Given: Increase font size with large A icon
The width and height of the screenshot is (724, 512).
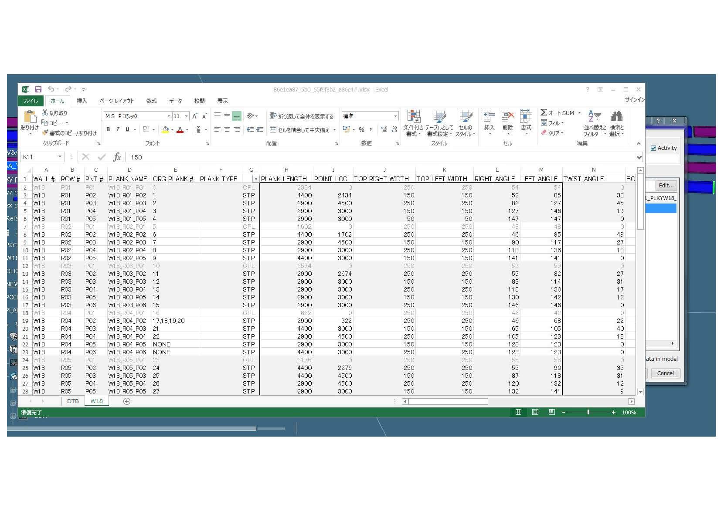Looking at the screenshot, I should click(195, 116).
